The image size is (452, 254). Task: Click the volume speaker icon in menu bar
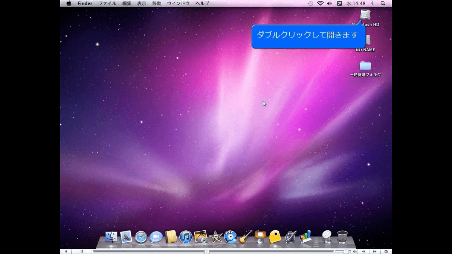[330, 3]
